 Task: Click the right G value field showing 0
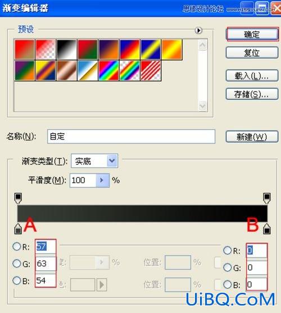tap(257, 267)
